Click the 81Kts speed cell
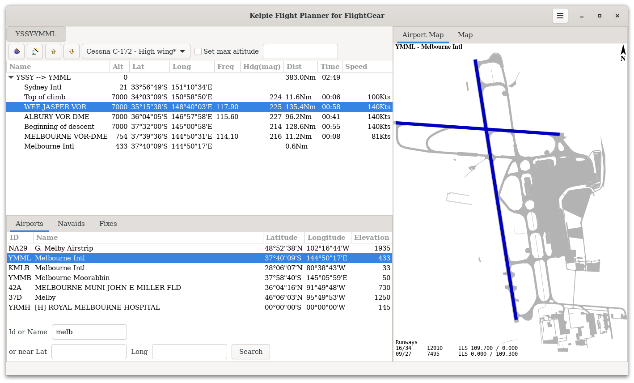634x383 pixels. pyautogui.click(x=381, y=136)
